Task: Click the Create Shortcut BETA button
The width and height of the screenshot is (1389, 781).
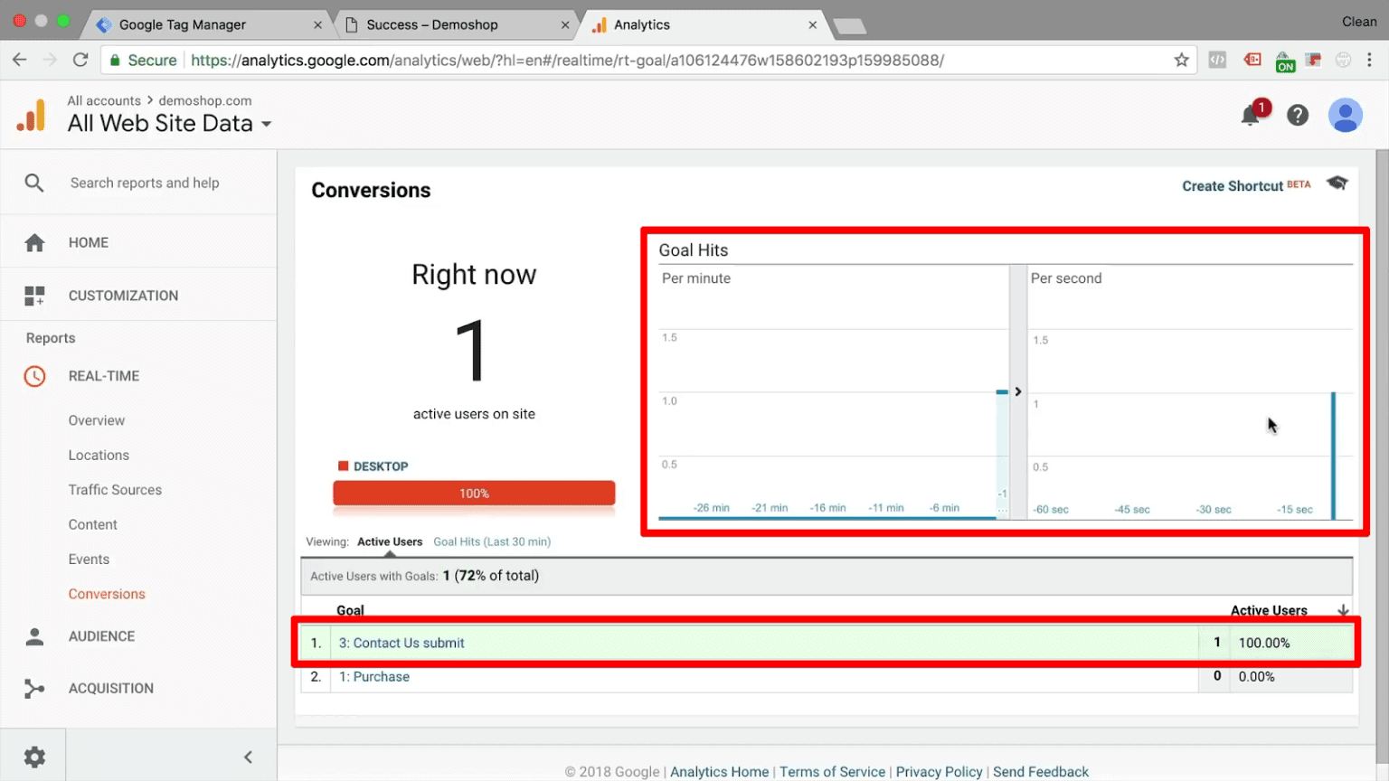Action: pos(1233,186)
